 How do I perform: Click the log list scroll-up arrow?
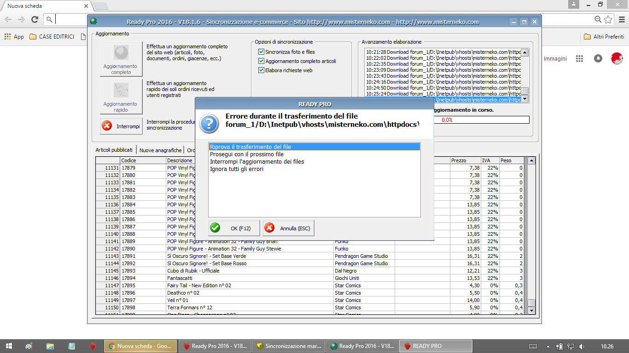525,52
